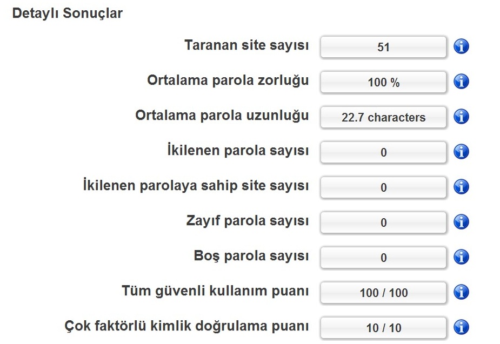Select the 10 / 10 multifactor score box
This screenshot has height=344, width=500.
[x=383, y=328]
